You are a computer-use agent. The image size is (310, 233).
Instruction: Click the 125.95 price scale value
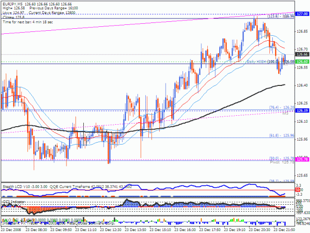[302, 140]
